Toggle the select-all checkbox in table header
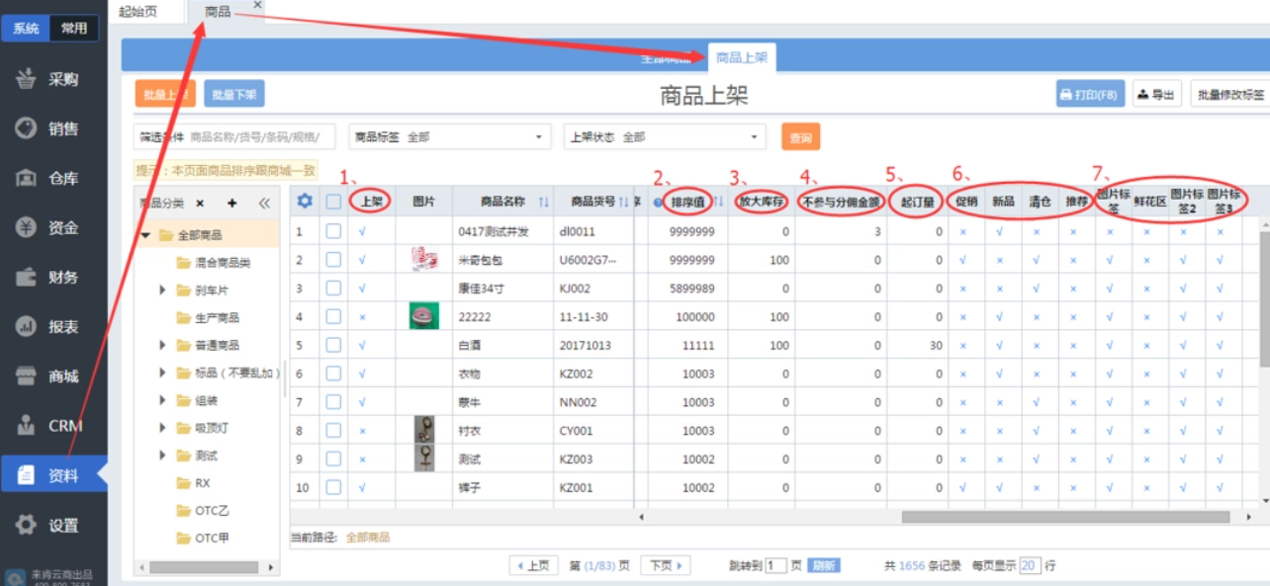The height and width of the screenshot is (586, 1270). (x=333, y=202)
